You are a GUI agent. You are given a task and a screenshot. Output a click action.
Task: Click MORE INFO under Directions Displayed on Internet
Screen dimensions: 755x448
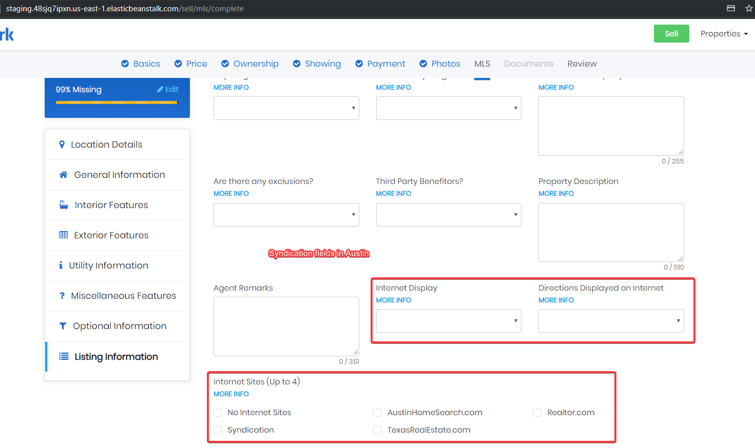tap(556, 300)
